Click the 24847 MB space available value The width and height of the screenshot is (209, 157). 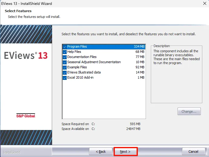point(133,129)
